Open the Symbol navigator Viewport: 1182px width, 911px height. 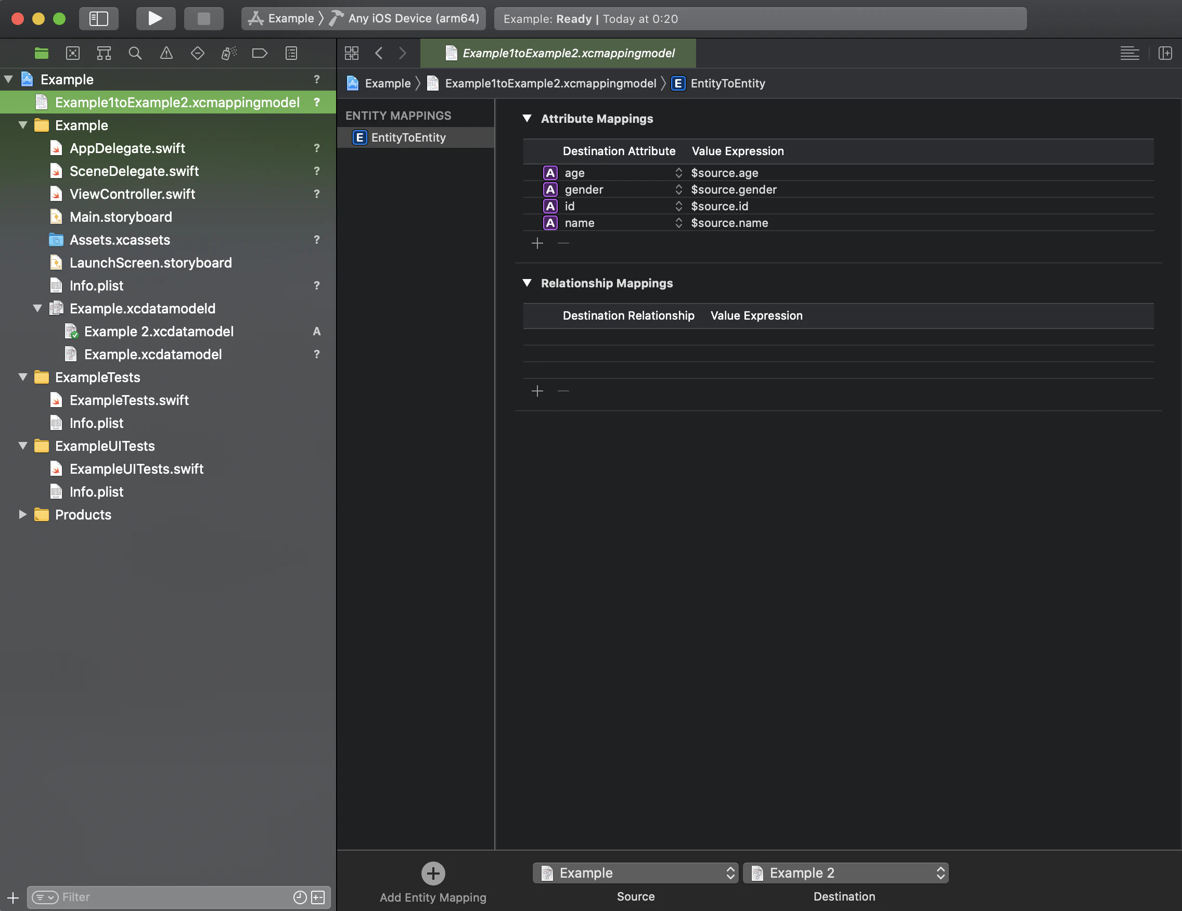pyautogui.click(x=104, y=53)
